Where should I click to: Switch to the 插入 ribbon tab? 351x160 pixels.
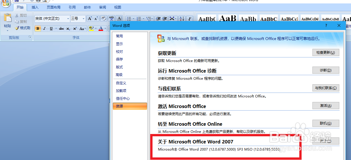click(35, 7)
